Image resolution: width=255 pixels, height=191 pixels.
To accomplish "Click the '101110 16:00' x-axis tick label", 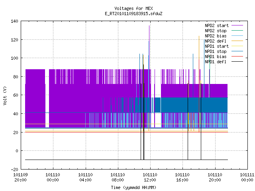I will pyautogui.click(x=182, y=177).
